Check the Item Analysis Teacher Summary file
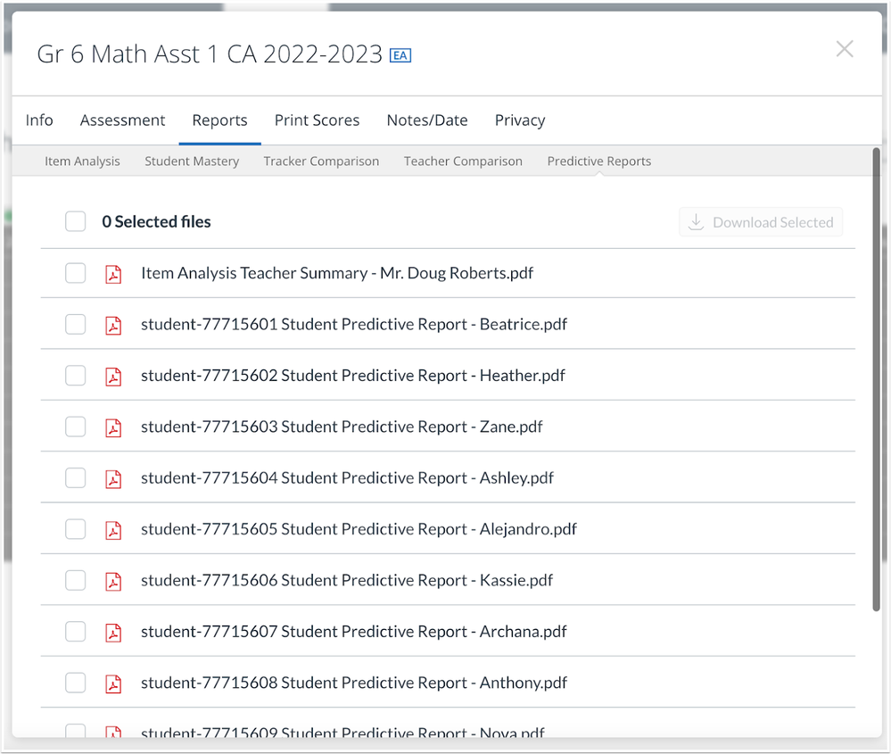891x754 pixels. 76,273
